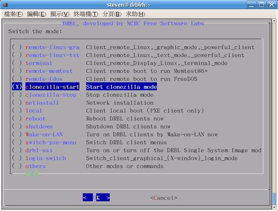The height and width of the screenshot is (211, 278).
Task: Click 'Client_remote_Linux,_graphic_mode,_powerful_client' description
Action: coord(170,47)
